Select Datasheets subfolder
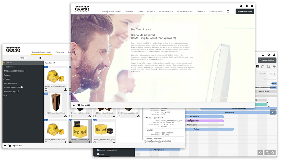This screenshot has height=160, width=281. pyautogui.click(x=10, y=67)
